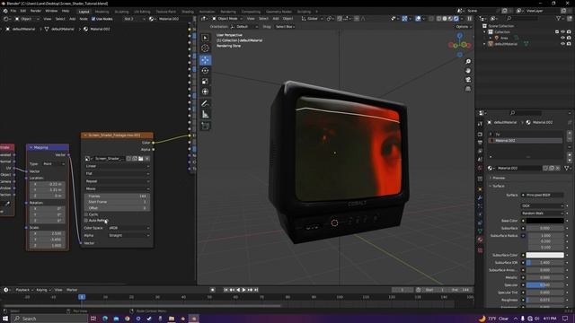Switch to rendered viewport shading mode

456,19
